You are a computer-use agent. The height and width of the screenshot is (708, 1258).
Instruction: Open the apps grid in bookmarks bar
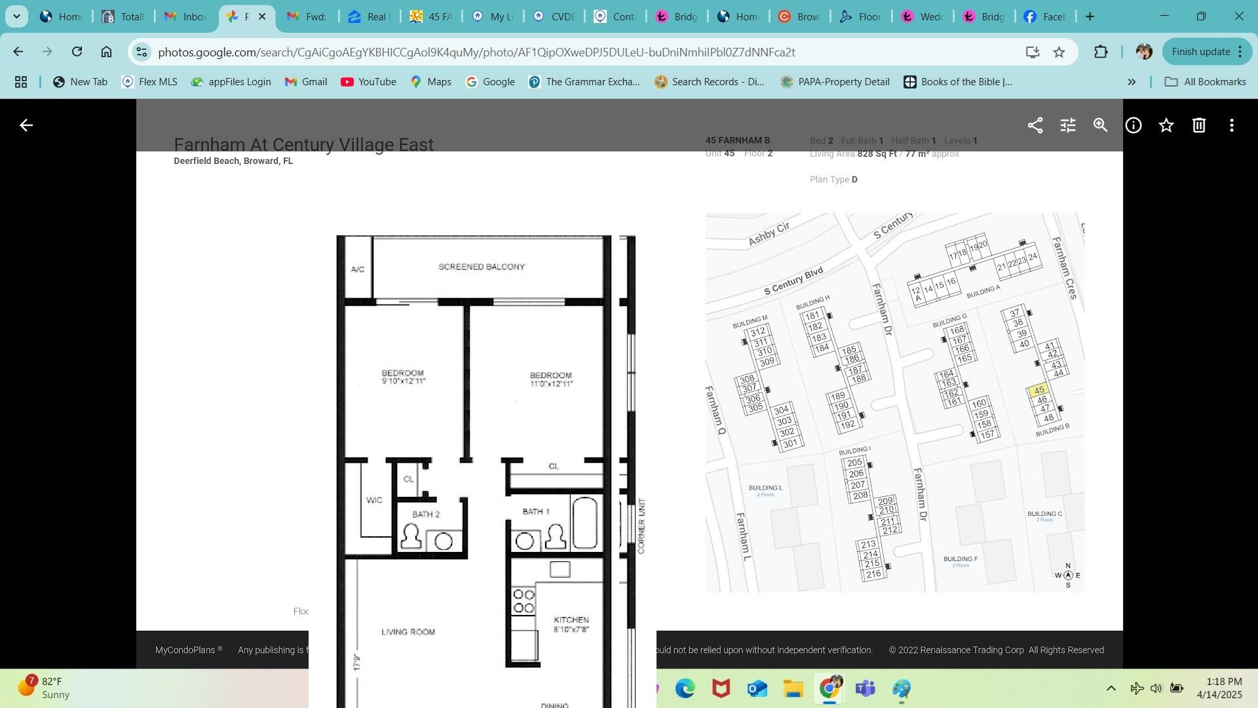tap(21, 82)
